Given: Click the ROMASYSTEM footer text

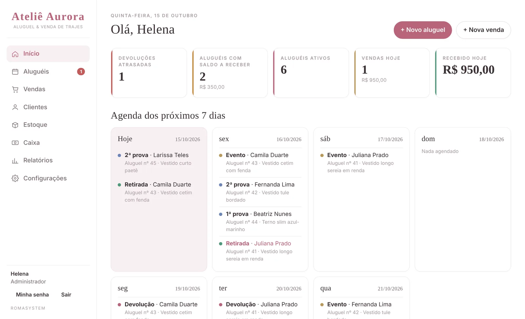Looking at the screenshot, I should coord(28,308).
